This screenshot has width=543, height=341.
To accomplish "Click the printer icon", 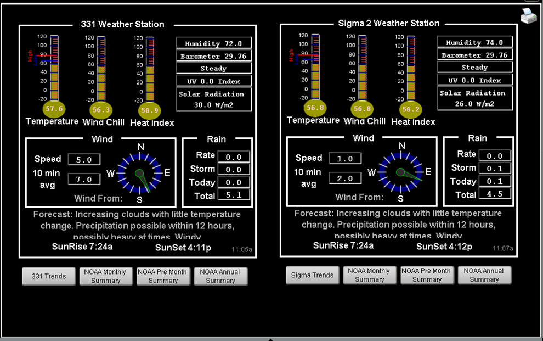I will pos(528,16).
